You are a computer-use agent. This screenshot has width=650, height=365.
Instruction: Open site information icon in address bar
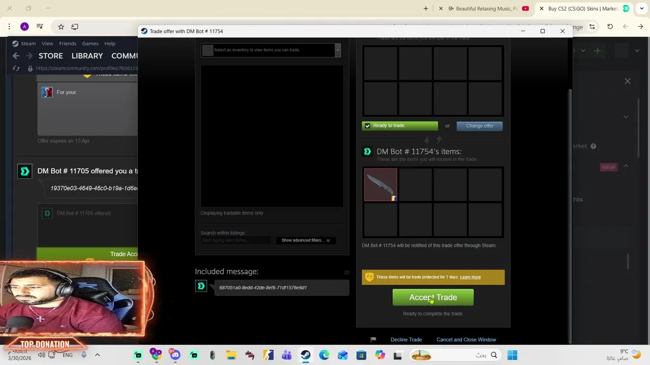(x=592, y=26)
